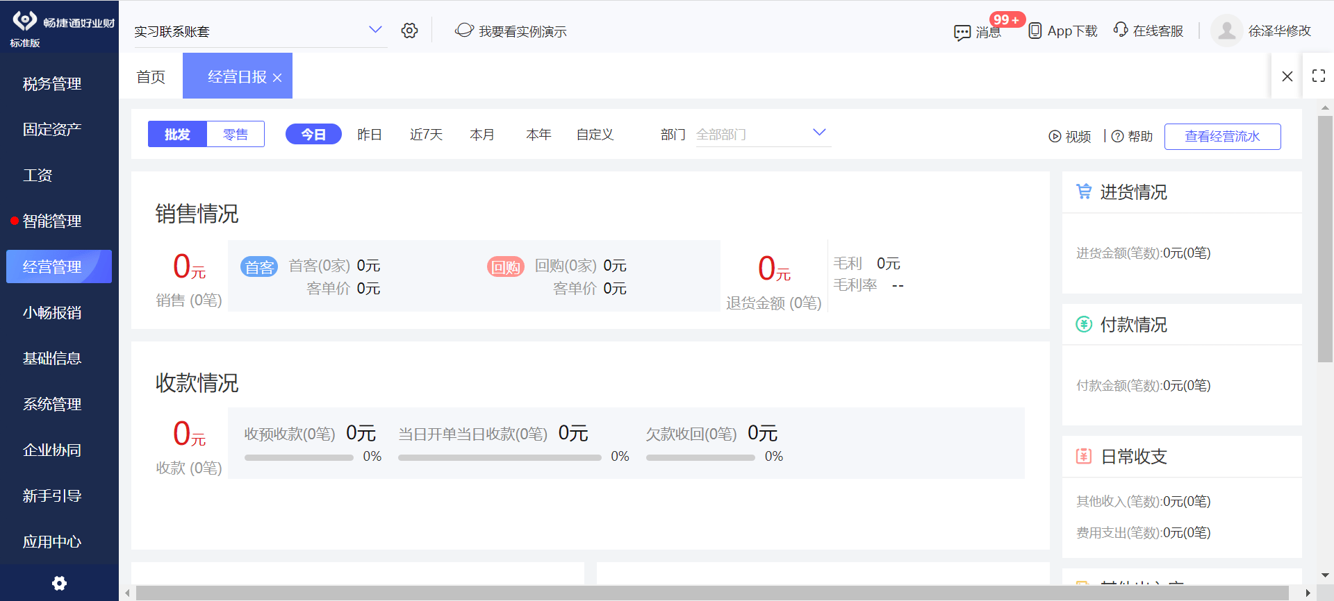The image size is (1334, 601).
Task: Click the help question mark icon
Action: 1117,137
